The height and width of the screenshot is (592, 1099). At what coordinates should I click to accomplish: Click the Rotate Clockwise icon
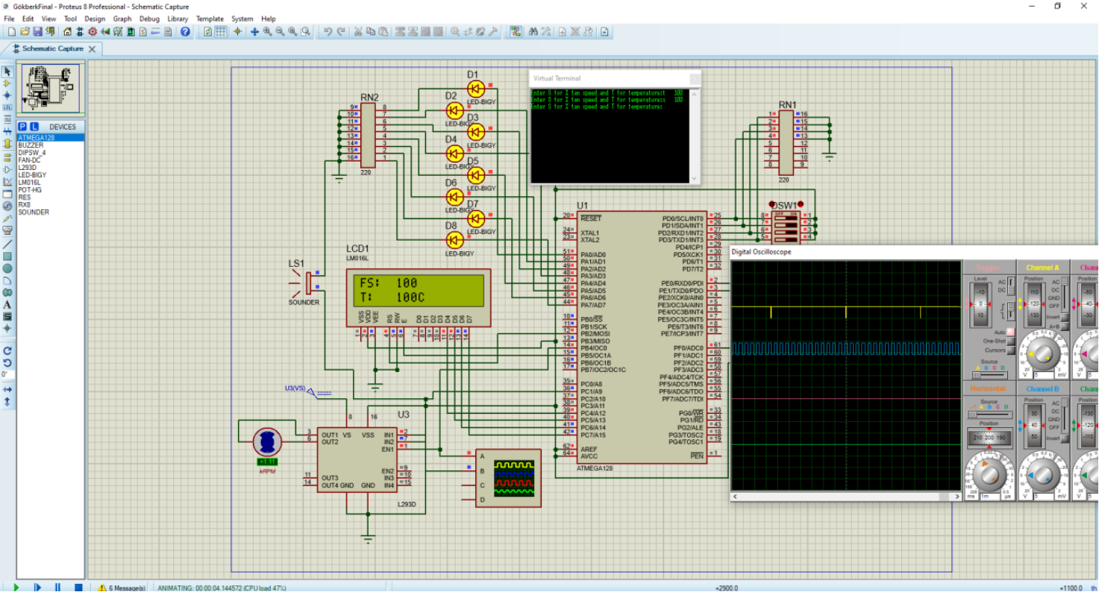(x=7, y=350)
